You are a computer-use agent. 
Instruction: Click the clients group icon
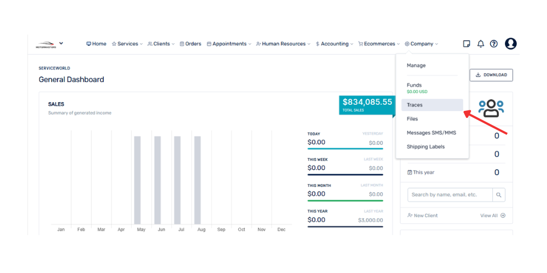coord(491,108)
